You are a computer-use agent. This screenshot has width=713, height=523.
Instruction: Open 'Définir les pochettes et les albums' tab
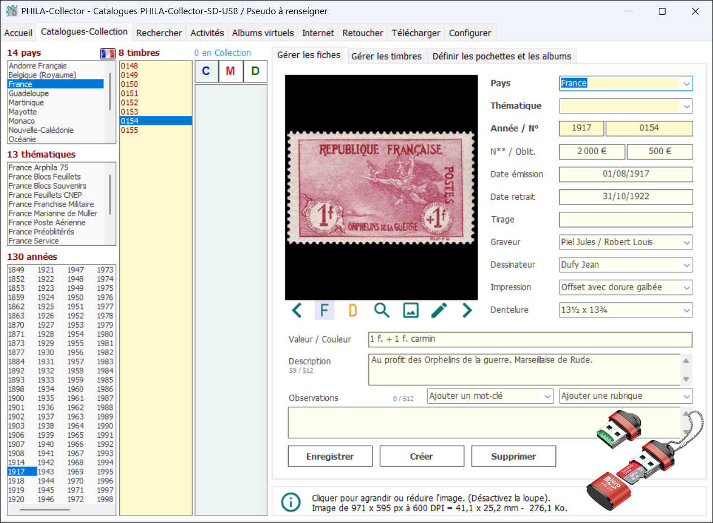502,56
